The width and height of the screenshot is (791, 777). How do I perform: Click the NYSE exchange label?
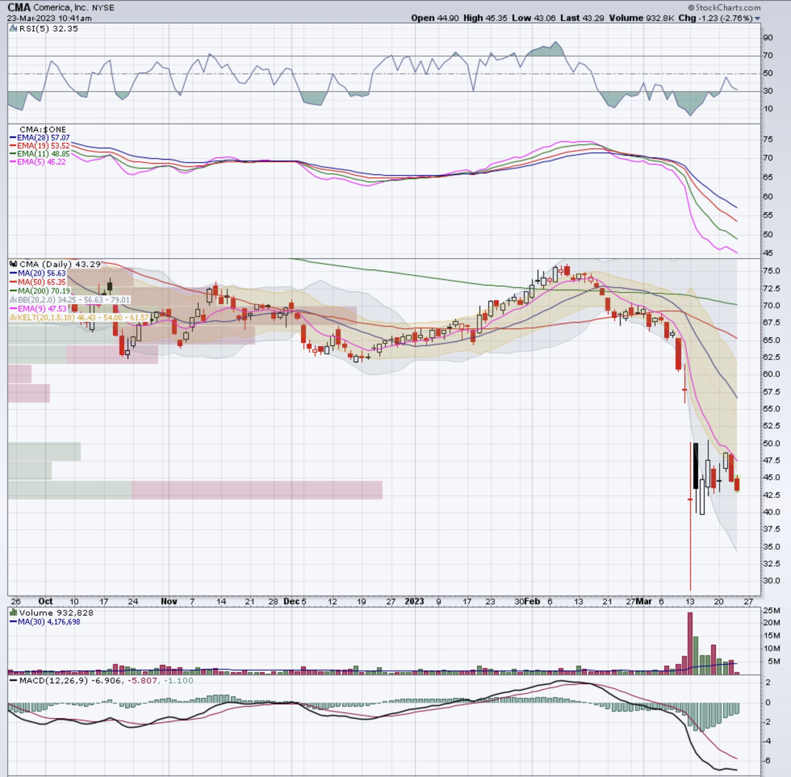pos(103,8)
